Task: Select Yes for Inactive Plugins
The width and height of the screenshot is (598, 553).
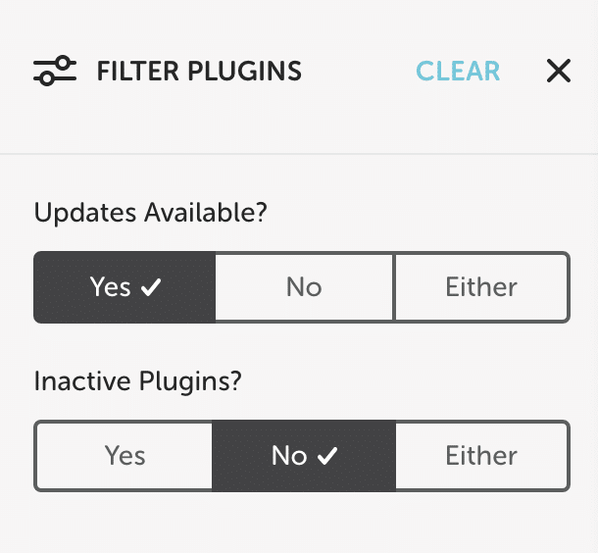Action: pyautogui.click(x=125, y=456)
